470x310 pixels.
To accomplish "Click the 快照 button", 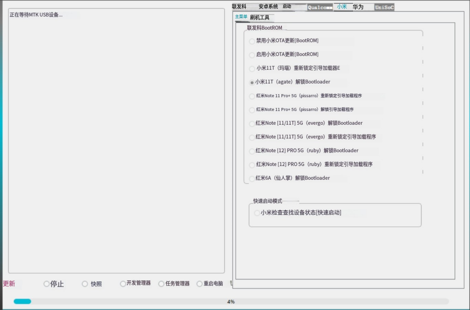I will click(x=92, y=284).
